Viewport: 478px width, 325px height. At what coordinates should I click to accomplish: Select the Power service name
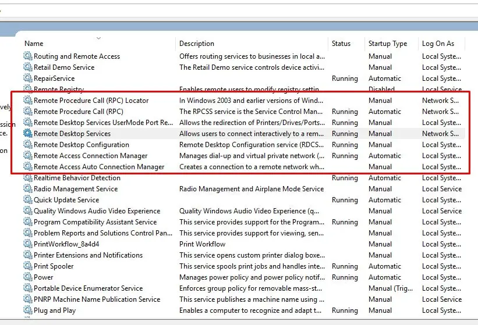43,277
